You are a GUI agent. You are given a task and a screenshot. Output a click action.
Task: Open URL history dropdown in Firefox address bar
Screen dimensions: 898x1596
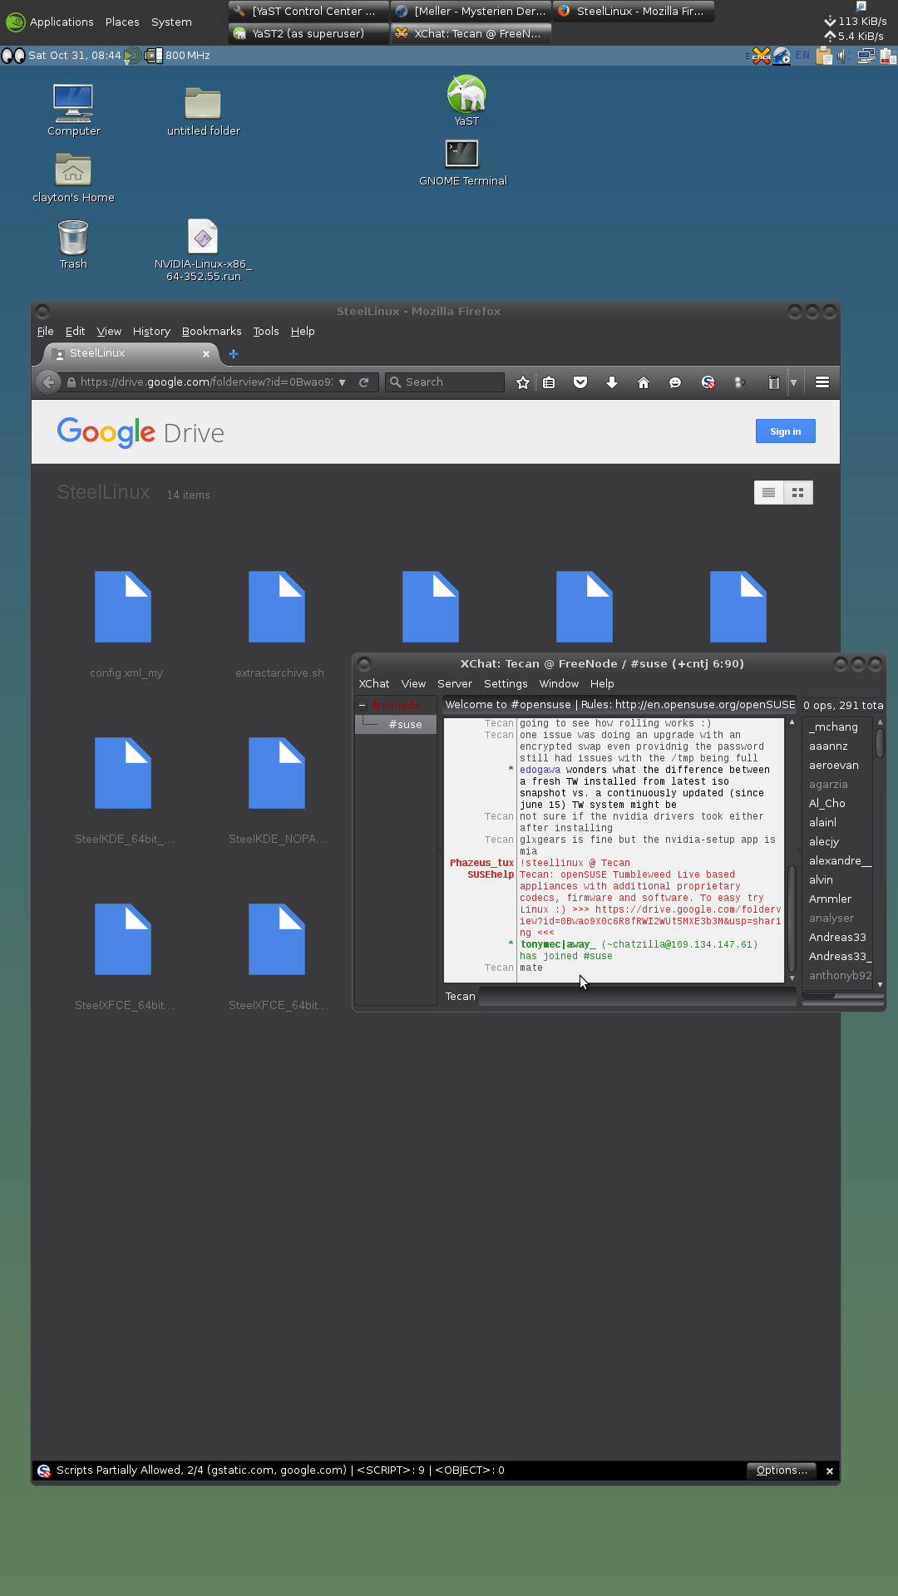point(342,382)
